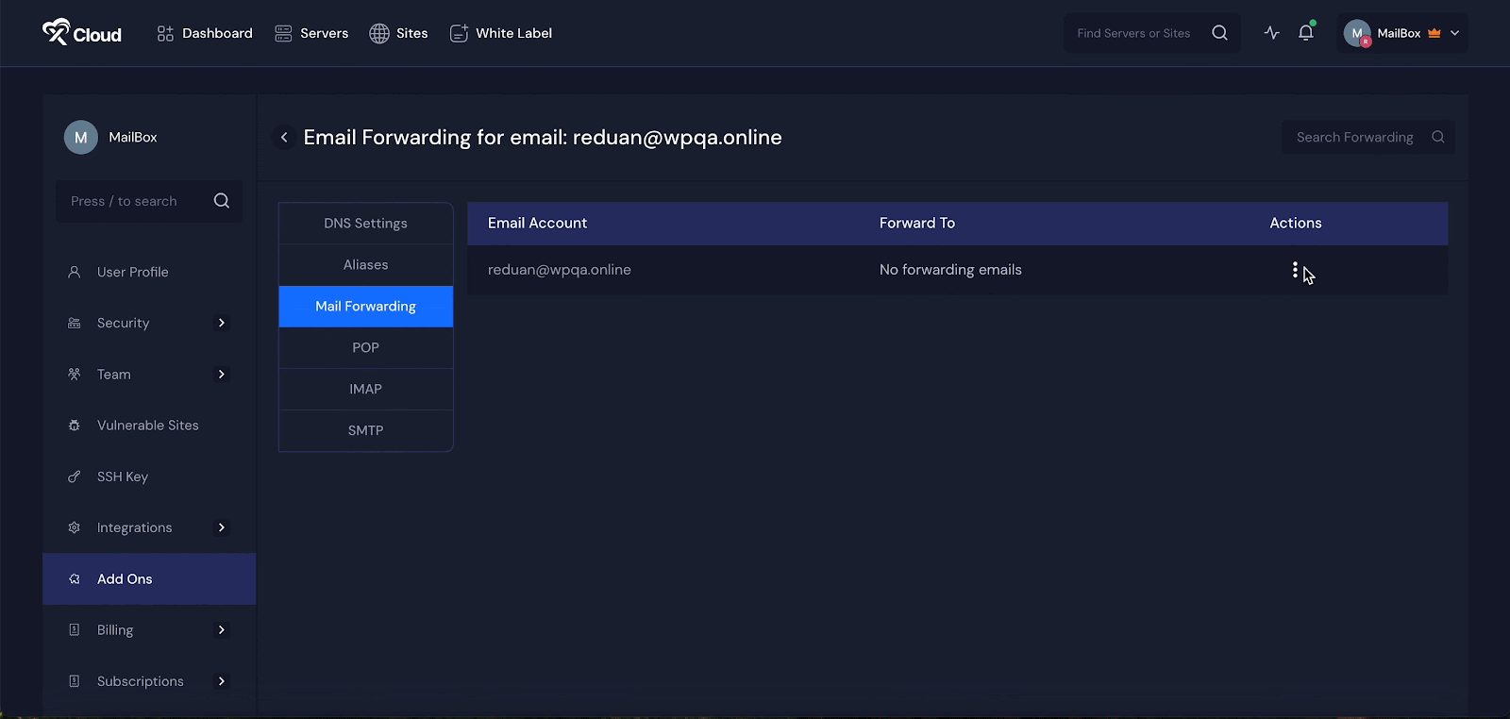This screenshot has height=719, width=1510.
Task: Expand the Integrations submenu arrow
Action: (222, 527)
